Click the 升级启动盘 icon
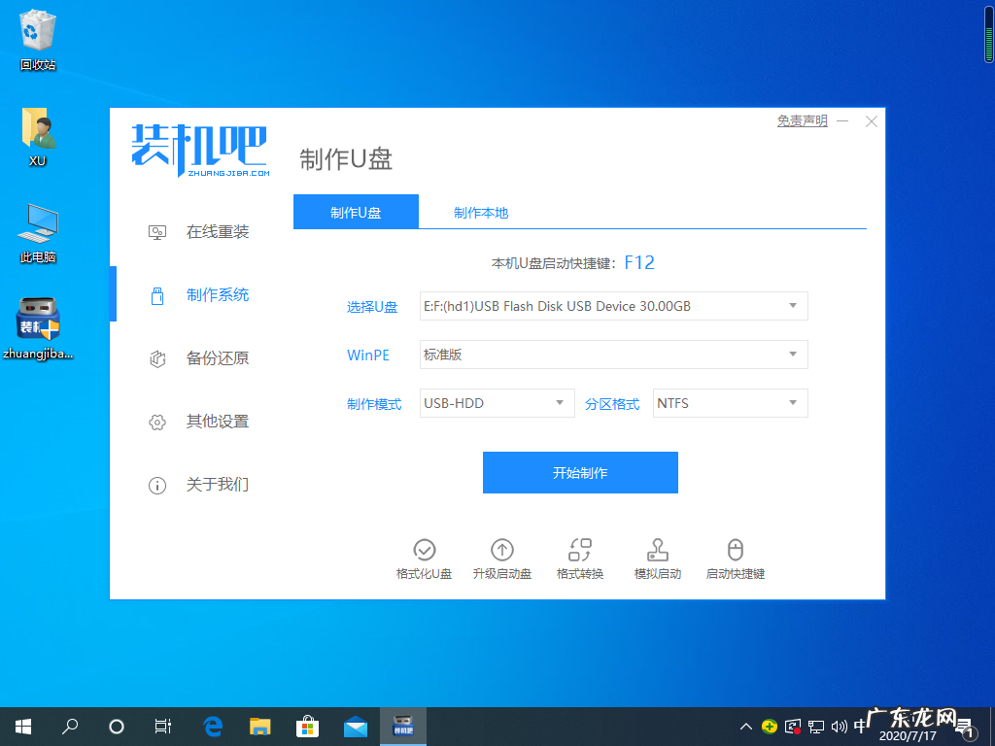This screenshot has width=995, height=746. click(x=502, y=558)
